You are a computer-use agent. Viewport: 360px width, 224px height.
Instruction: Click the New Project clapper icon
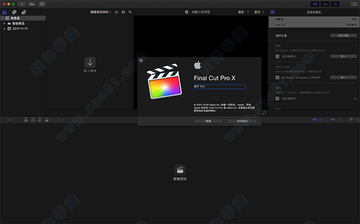click(x=180, y=170)
